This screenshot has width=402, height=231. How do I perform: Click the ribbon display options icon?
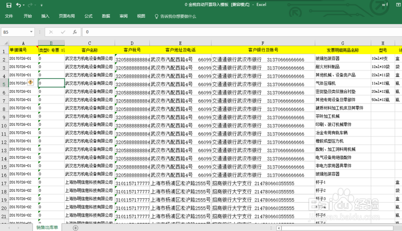[x=398, y=5]
